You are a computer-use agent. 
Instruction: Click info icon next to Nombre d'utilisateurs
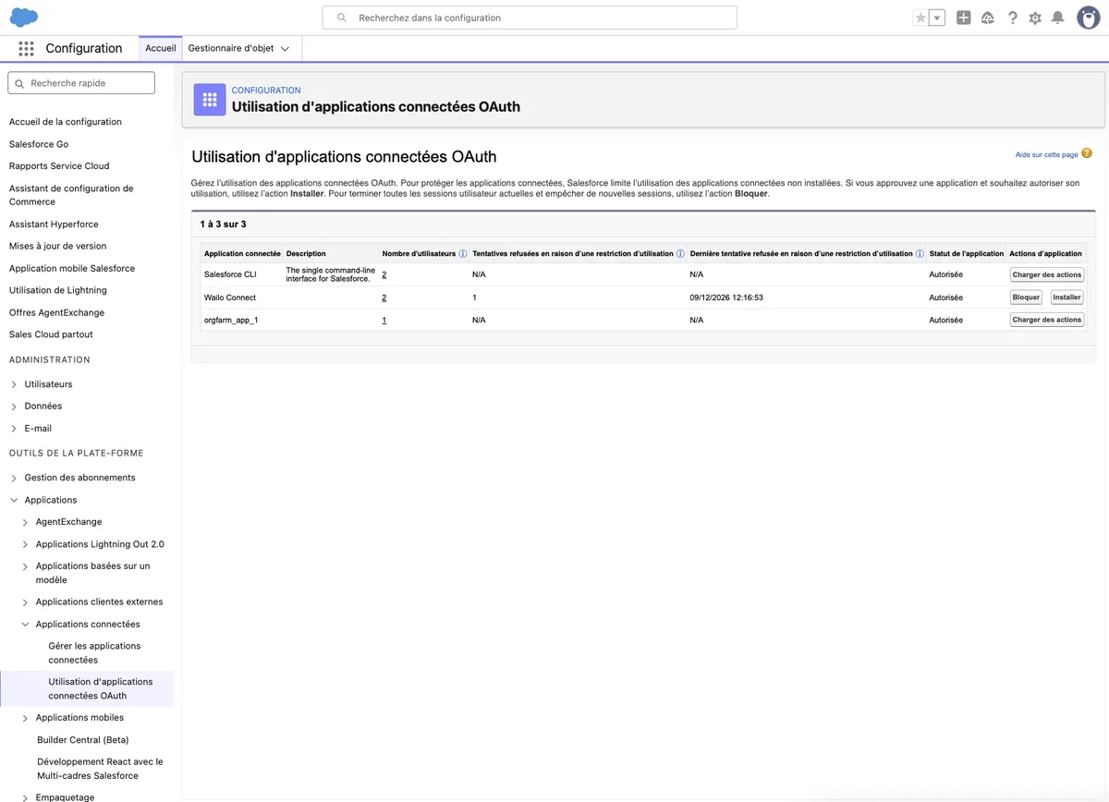(x=463, y=253)
